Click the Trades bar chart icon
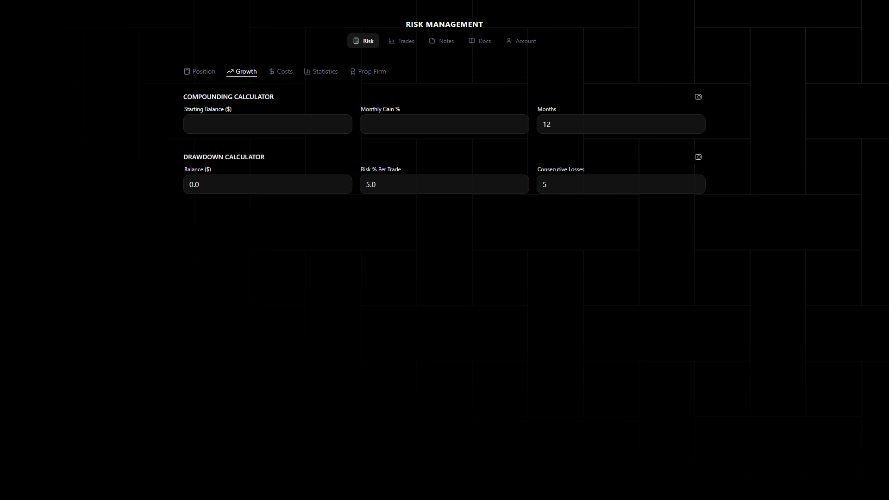The height and width of the screenshot is (500, 889). pos(392,41)
